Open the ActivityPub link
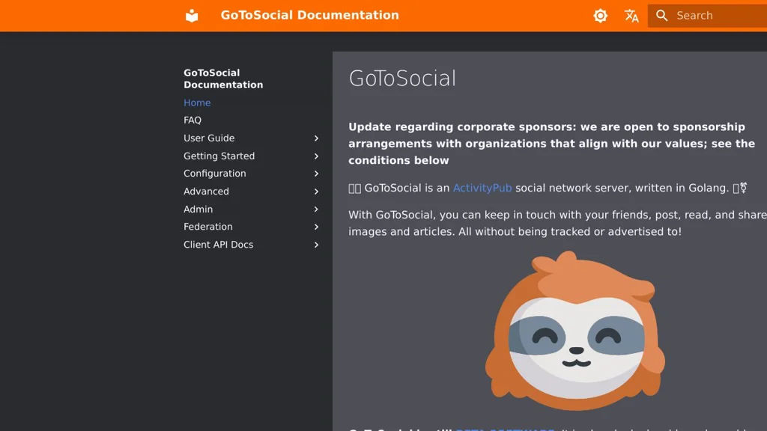Viewport: 767px width, 431px height. point(482,188)
